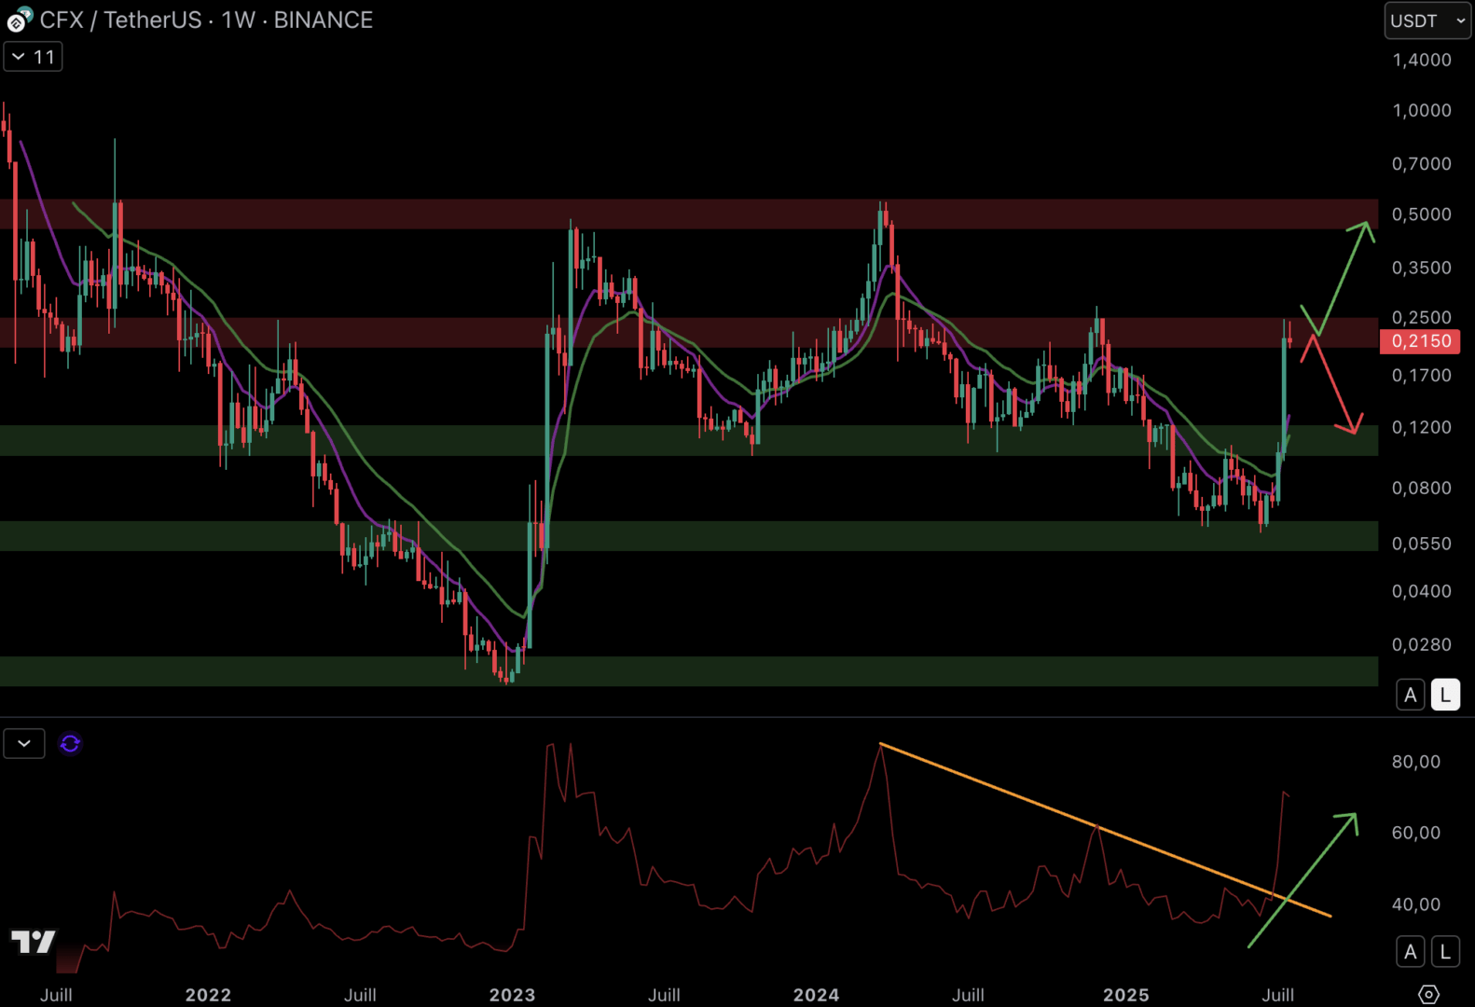This screenshot has width=1475, height=1007.
Task: Click the TradingView logo
Action: click(x=34, y=942)
